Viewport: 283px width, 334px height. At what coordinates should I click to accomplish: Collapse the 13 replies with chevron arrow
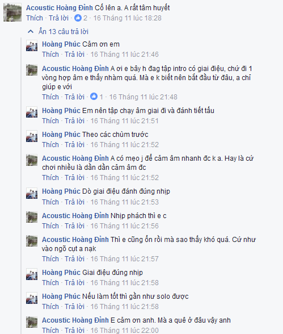31,32
